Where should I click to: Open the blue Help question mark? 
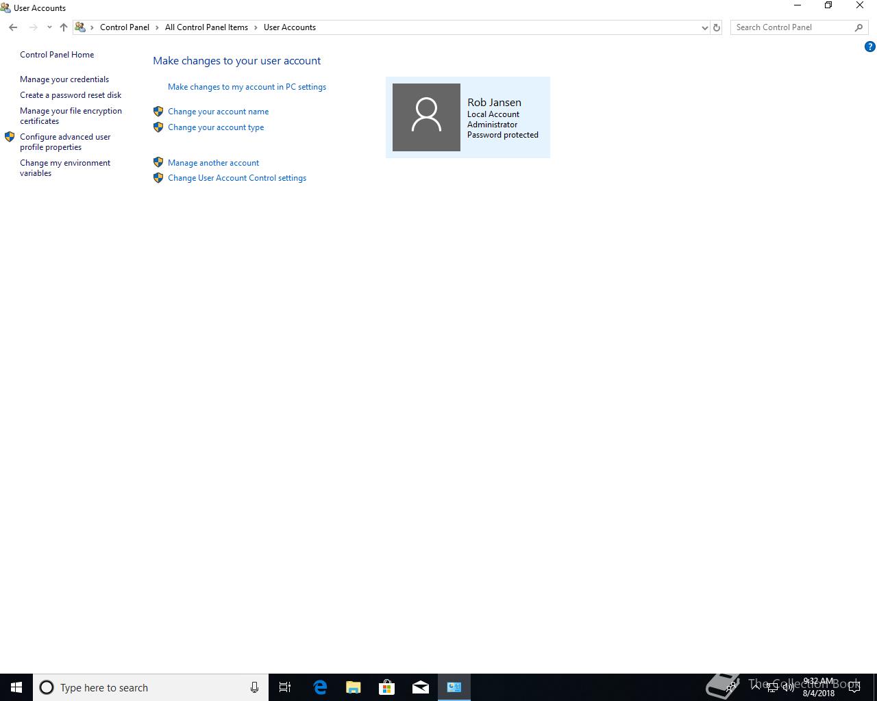tap(870, 47)
